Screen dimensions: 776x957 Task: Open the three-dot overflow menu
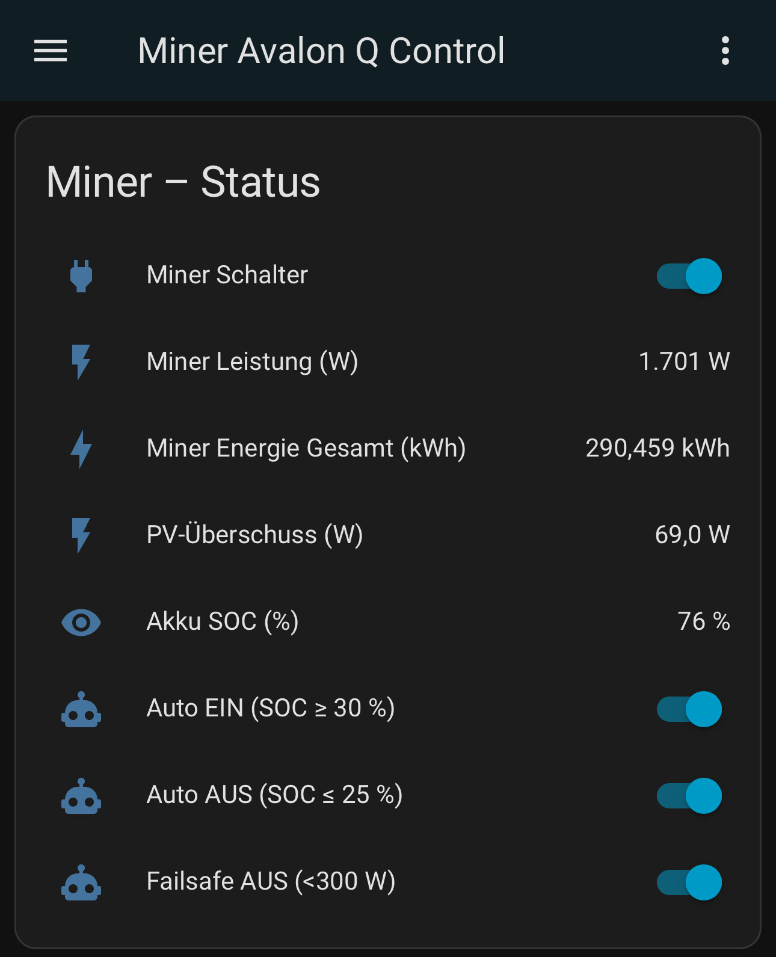pos(725,51)
